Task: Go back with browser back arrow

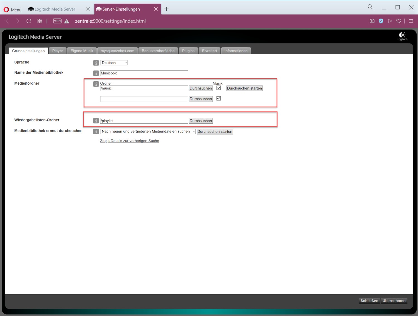Action: click(x=7, y=21)
